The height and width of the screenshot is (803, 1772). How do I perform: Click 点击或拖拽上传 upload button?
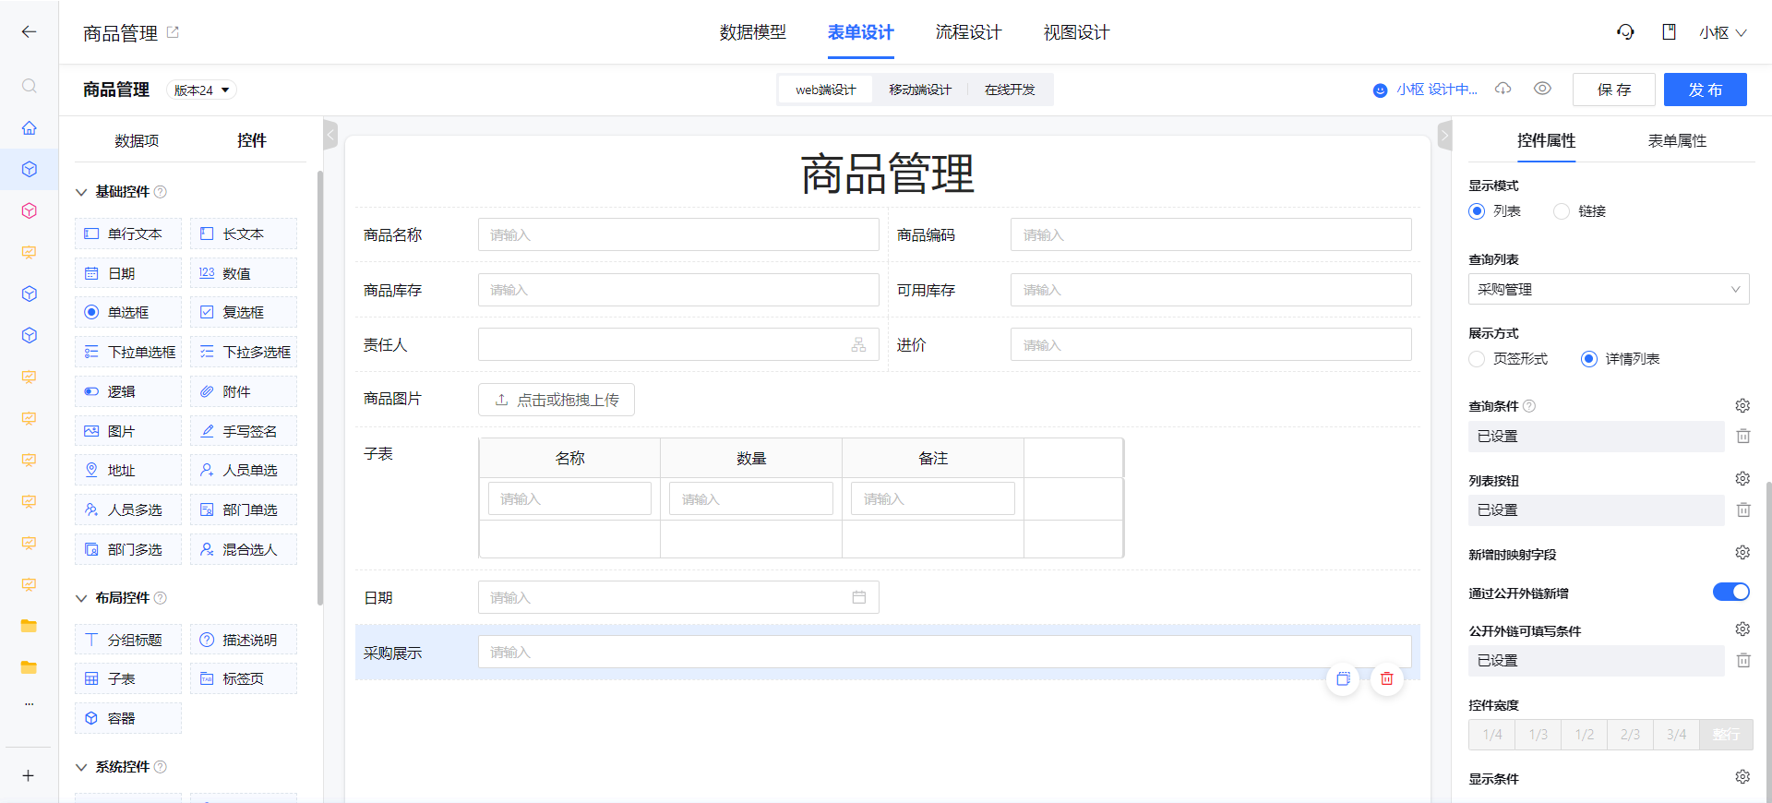pos(557,400)
